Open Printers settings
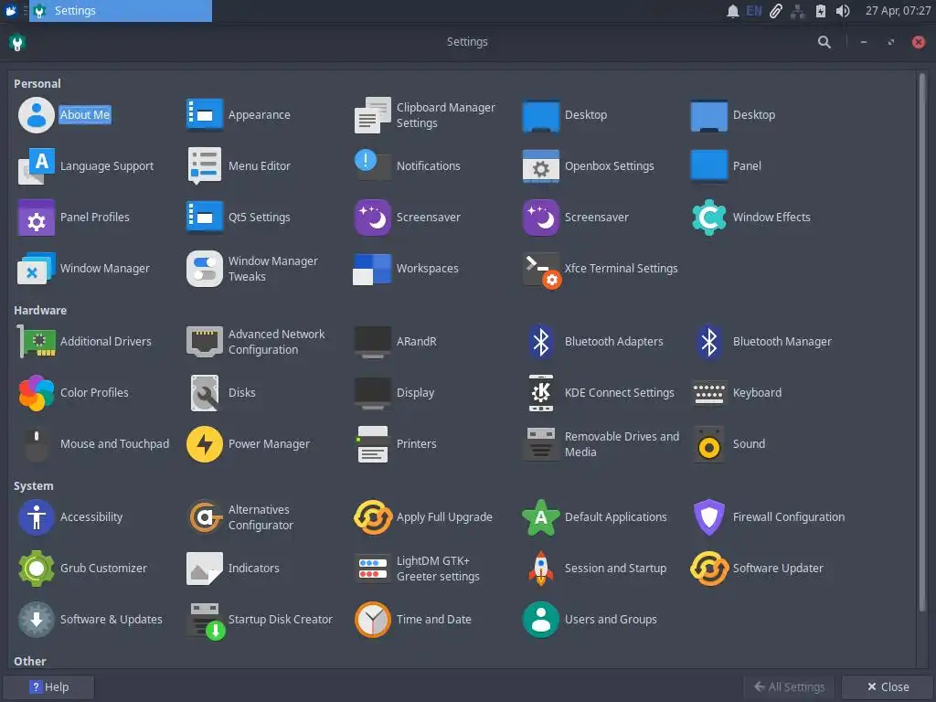 click(x=395, y=444)
